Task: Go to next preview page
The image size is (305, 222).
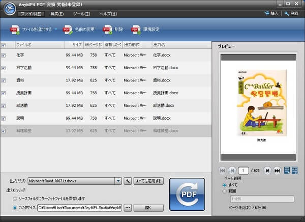Action: (268, 171)
